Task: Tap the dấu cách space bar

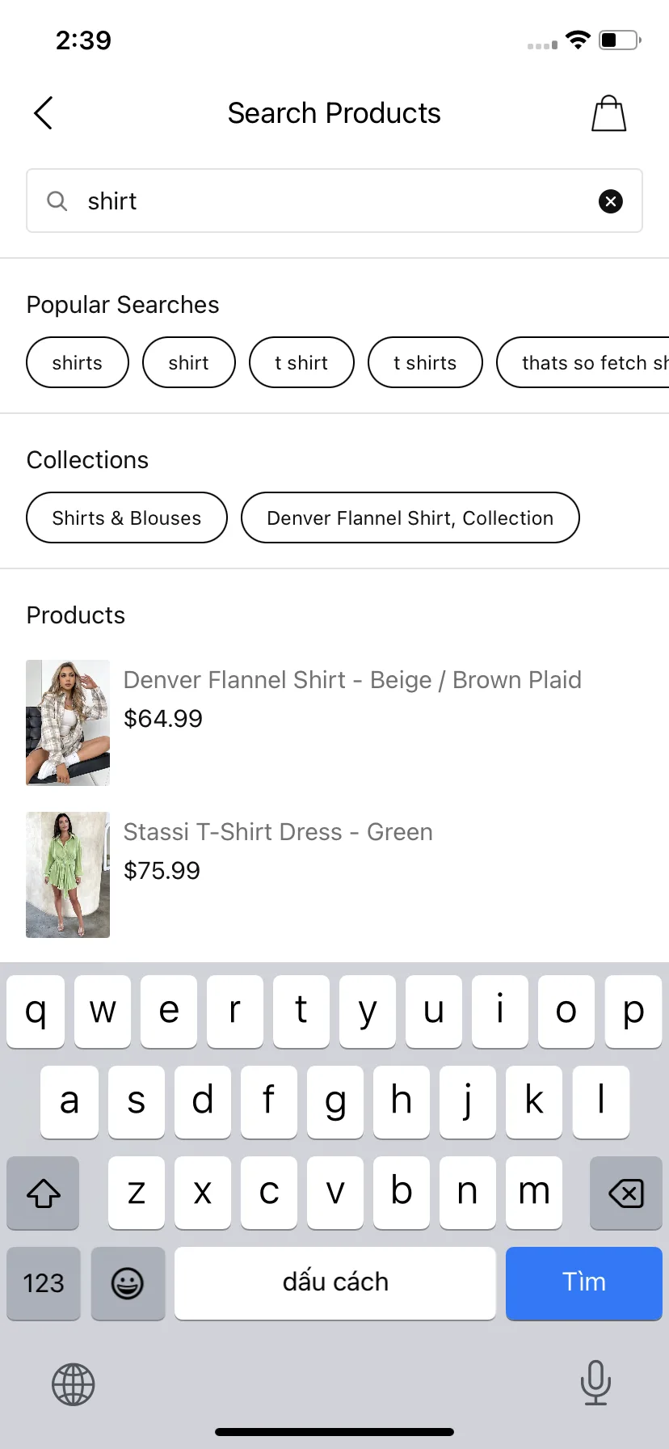Action: (335, 1283)
